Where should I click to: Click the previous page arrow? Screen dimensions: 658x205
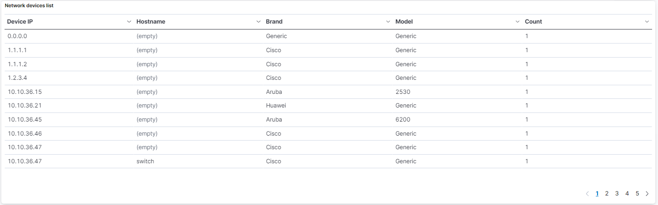point(587,194)
